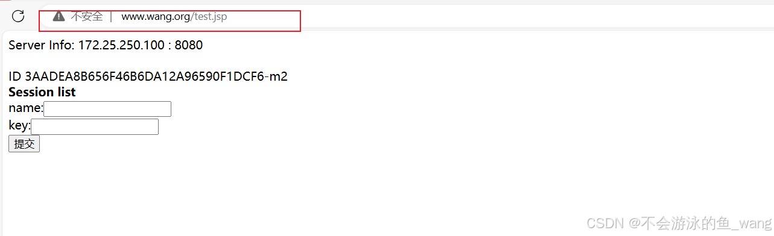
Task: Click the 8080 port number text
Action: pyautogui.click(x=189, y=45)
